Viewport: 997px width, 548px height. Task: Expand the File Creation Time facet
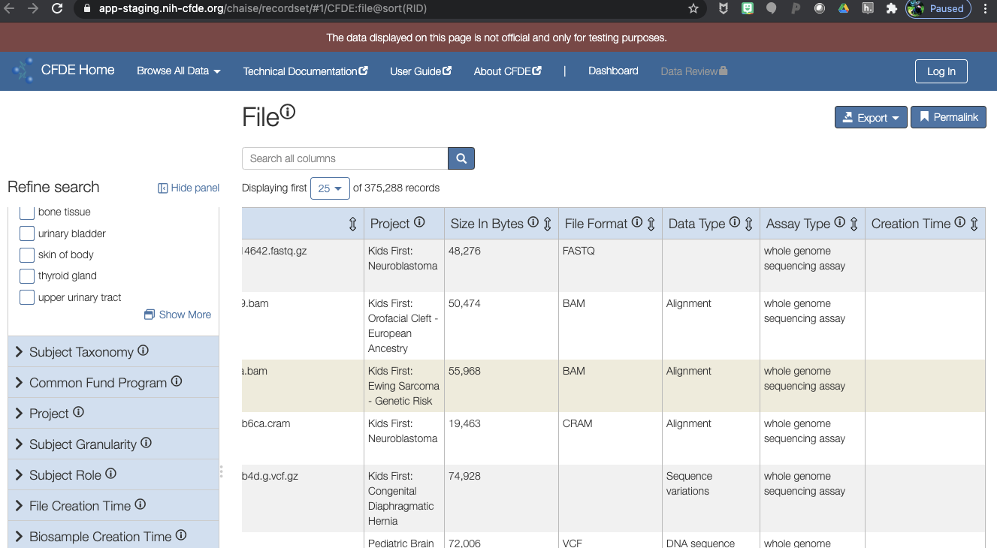(x=113, y=506)
